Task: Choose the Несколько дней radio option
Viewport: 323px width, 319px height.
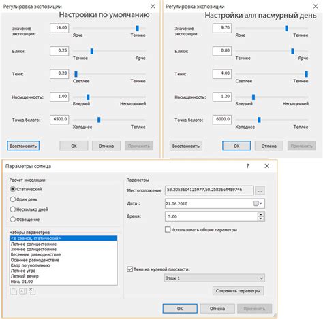Action: (x=13, y=209)
